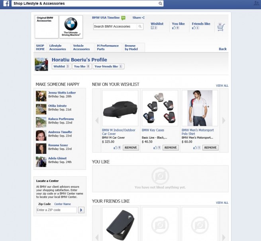Submit ZIP code with arrow button
Screen dimensions: 261x241
click(x=81, y=210)
